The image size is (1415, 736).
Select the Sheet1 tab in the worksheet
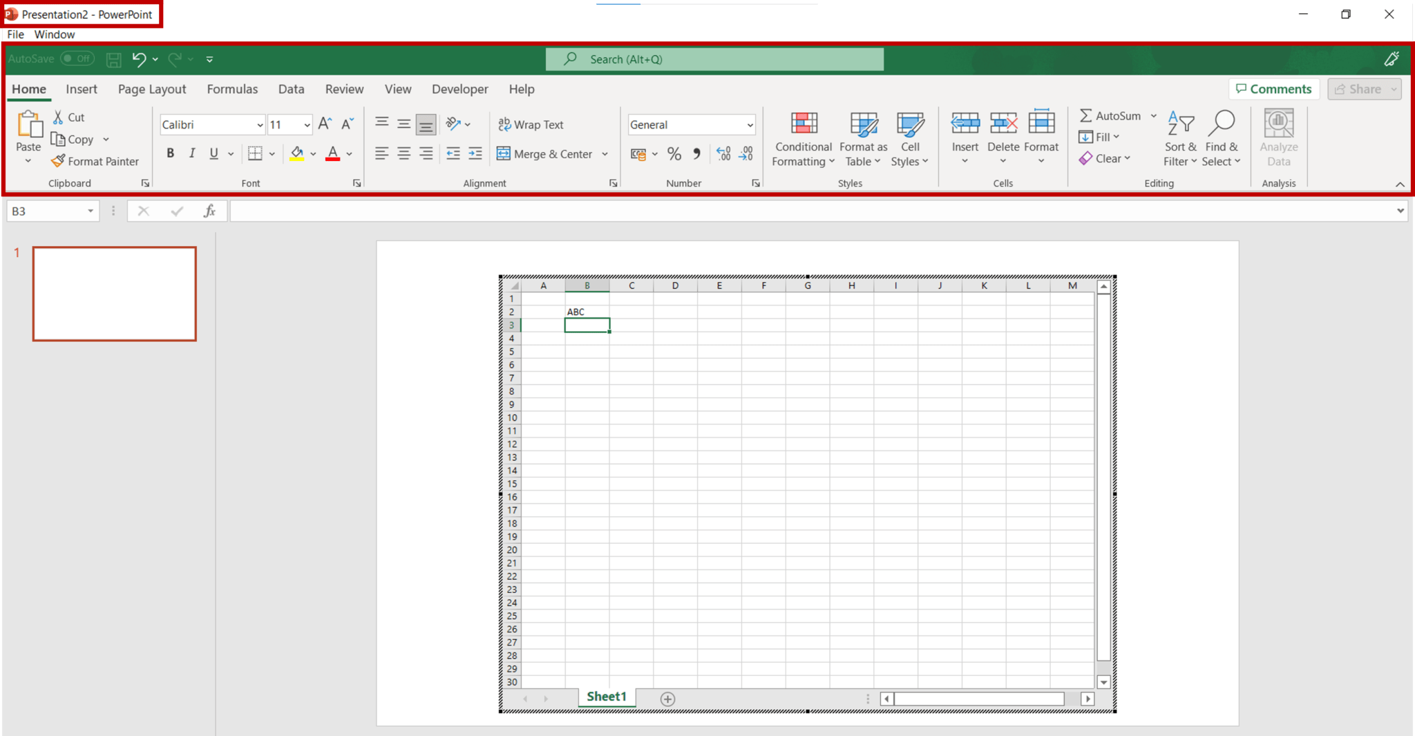(x=605, y=697)
